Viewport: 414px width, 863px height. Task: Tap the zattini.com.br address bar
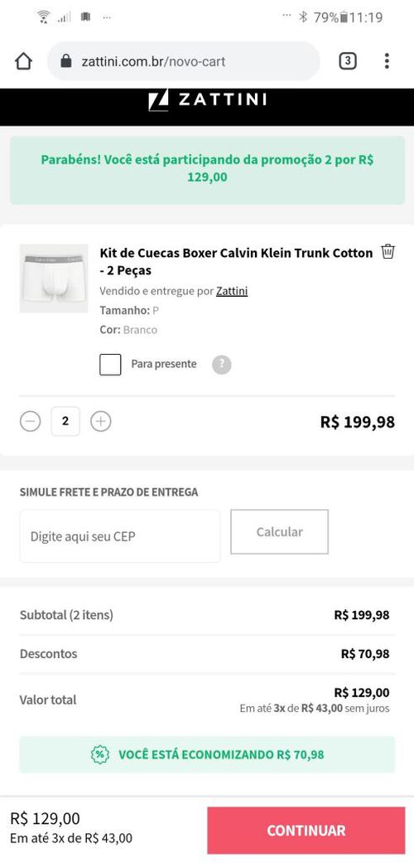point(184,61)
